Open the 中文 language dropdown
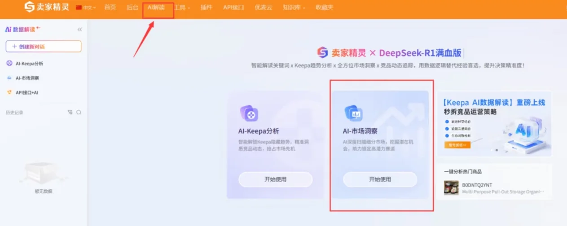 (86, 7)
